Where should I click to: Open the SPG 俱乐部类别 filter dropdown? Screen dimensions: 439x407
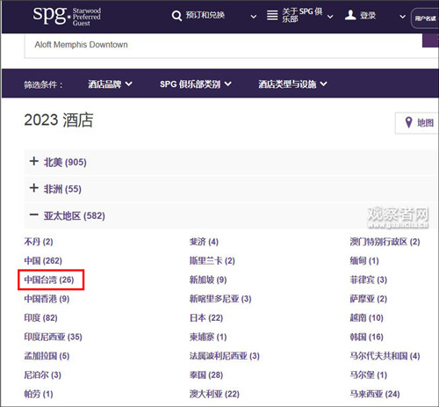196,84
